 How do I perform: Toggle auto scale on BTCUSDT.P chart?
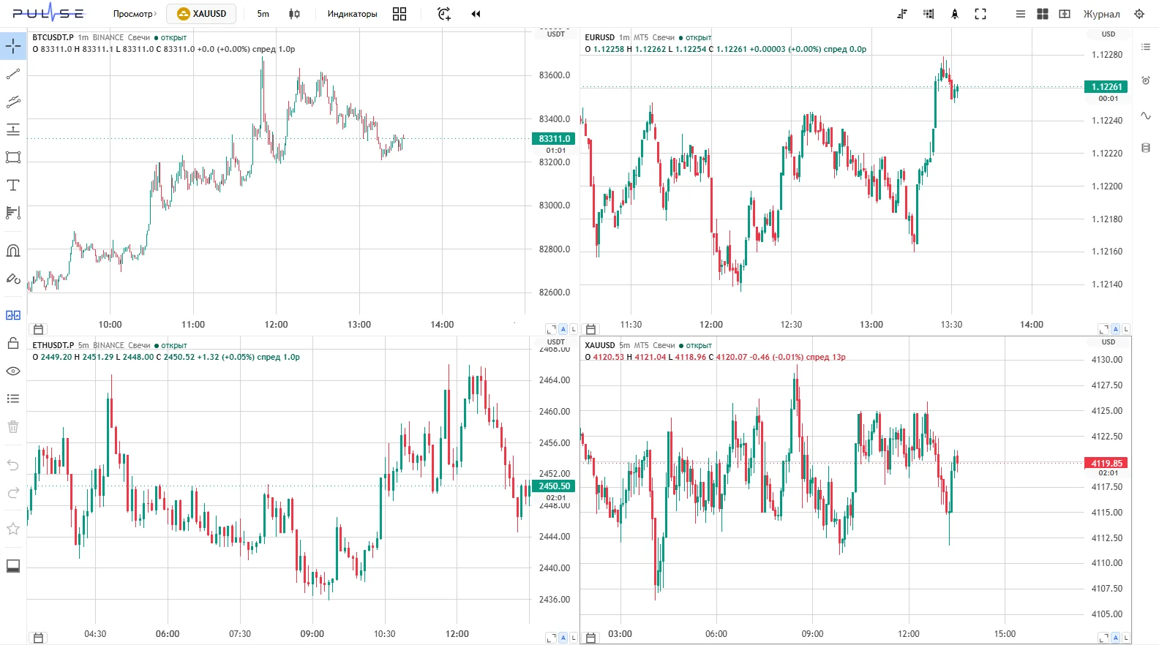[x=563, y=329]
